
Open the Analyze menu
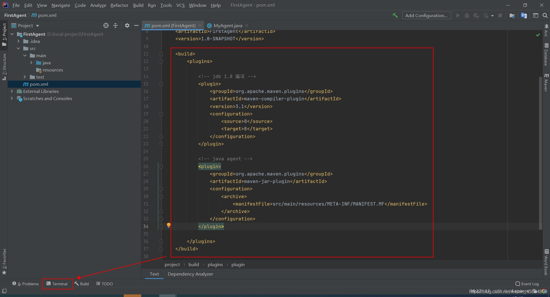tap(98, 5)
